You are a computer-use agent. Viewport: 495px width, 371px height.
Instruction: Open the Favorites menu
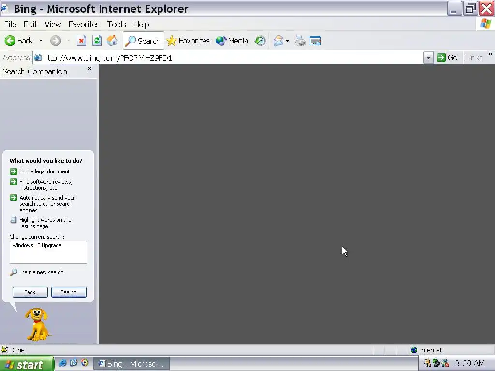tap(84, 24)
